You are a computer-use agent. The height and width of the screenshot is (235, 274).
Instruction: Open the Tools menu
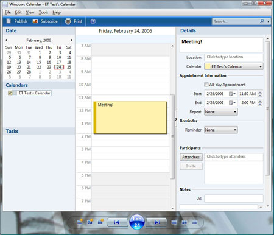[x=43, y=12]
